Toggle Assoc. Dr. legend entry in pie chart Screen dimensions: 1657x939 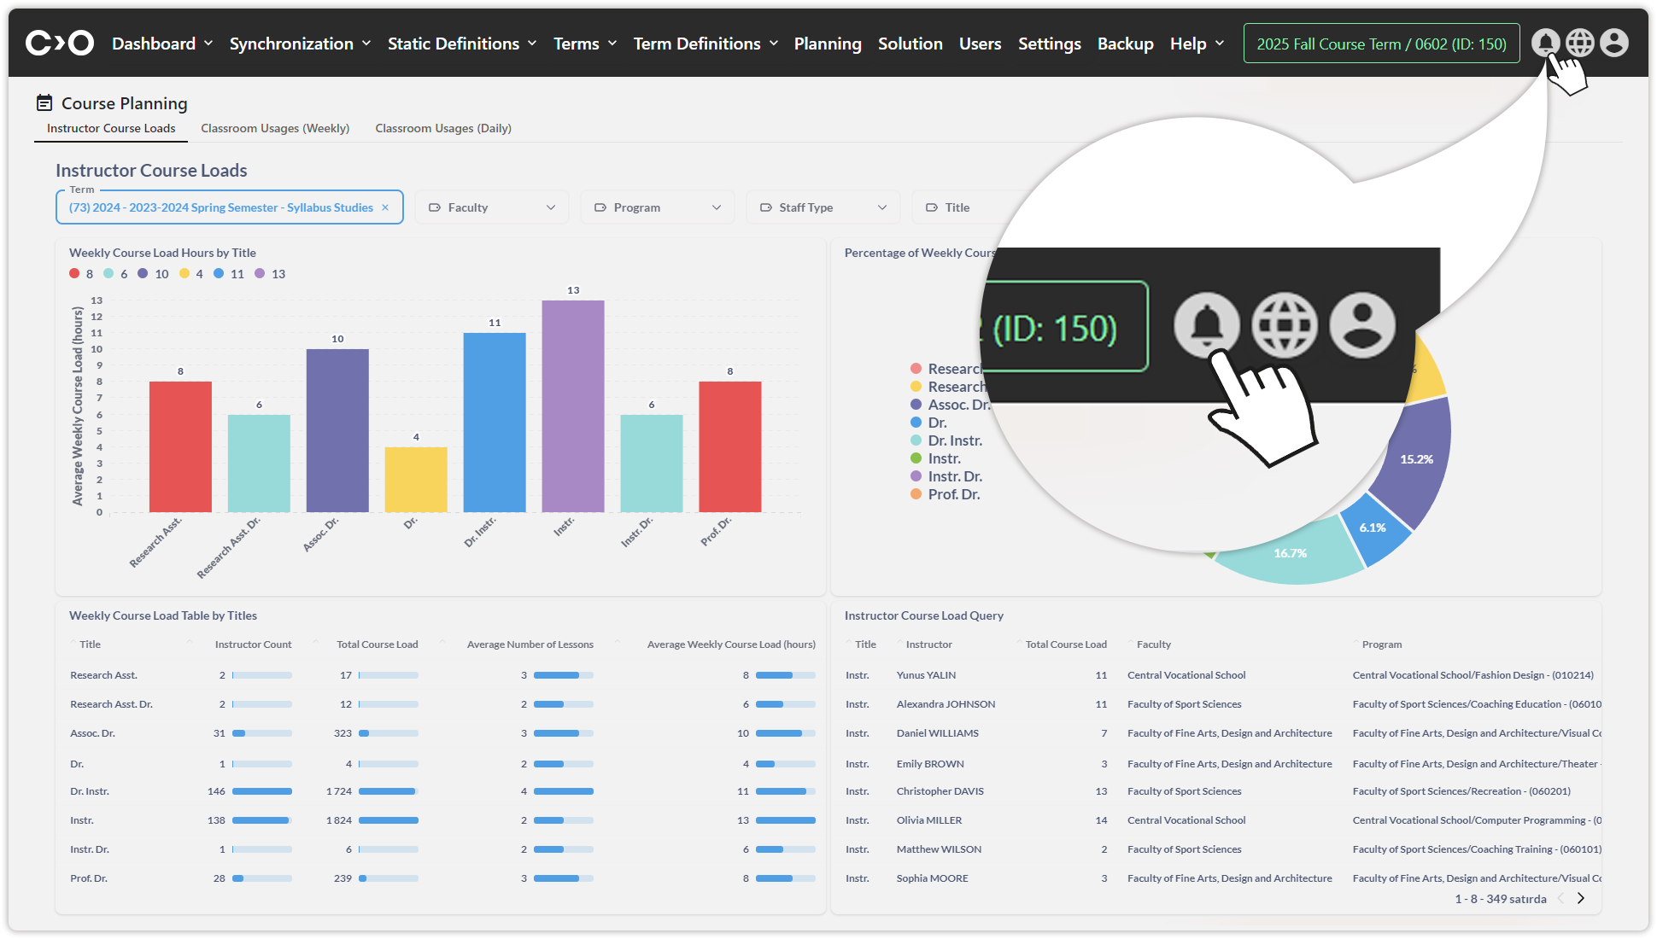(950, 405)
